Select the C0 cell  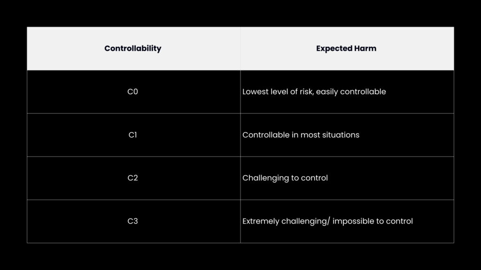pos(132,91)
